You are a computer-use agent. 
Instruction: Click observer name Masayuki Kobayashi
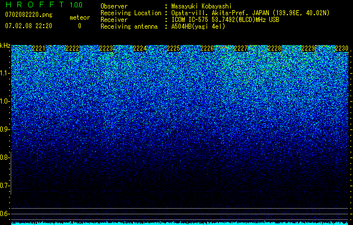201,6
